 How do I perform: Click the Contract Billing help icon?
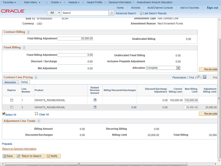tap(28, 32)
